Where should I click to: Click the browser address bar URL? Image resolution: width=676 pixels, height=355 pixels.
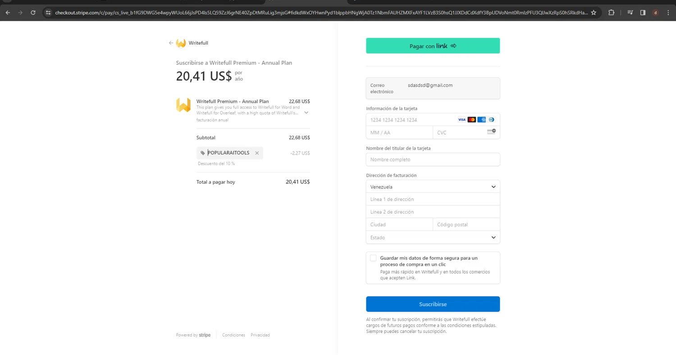point(321,13)
